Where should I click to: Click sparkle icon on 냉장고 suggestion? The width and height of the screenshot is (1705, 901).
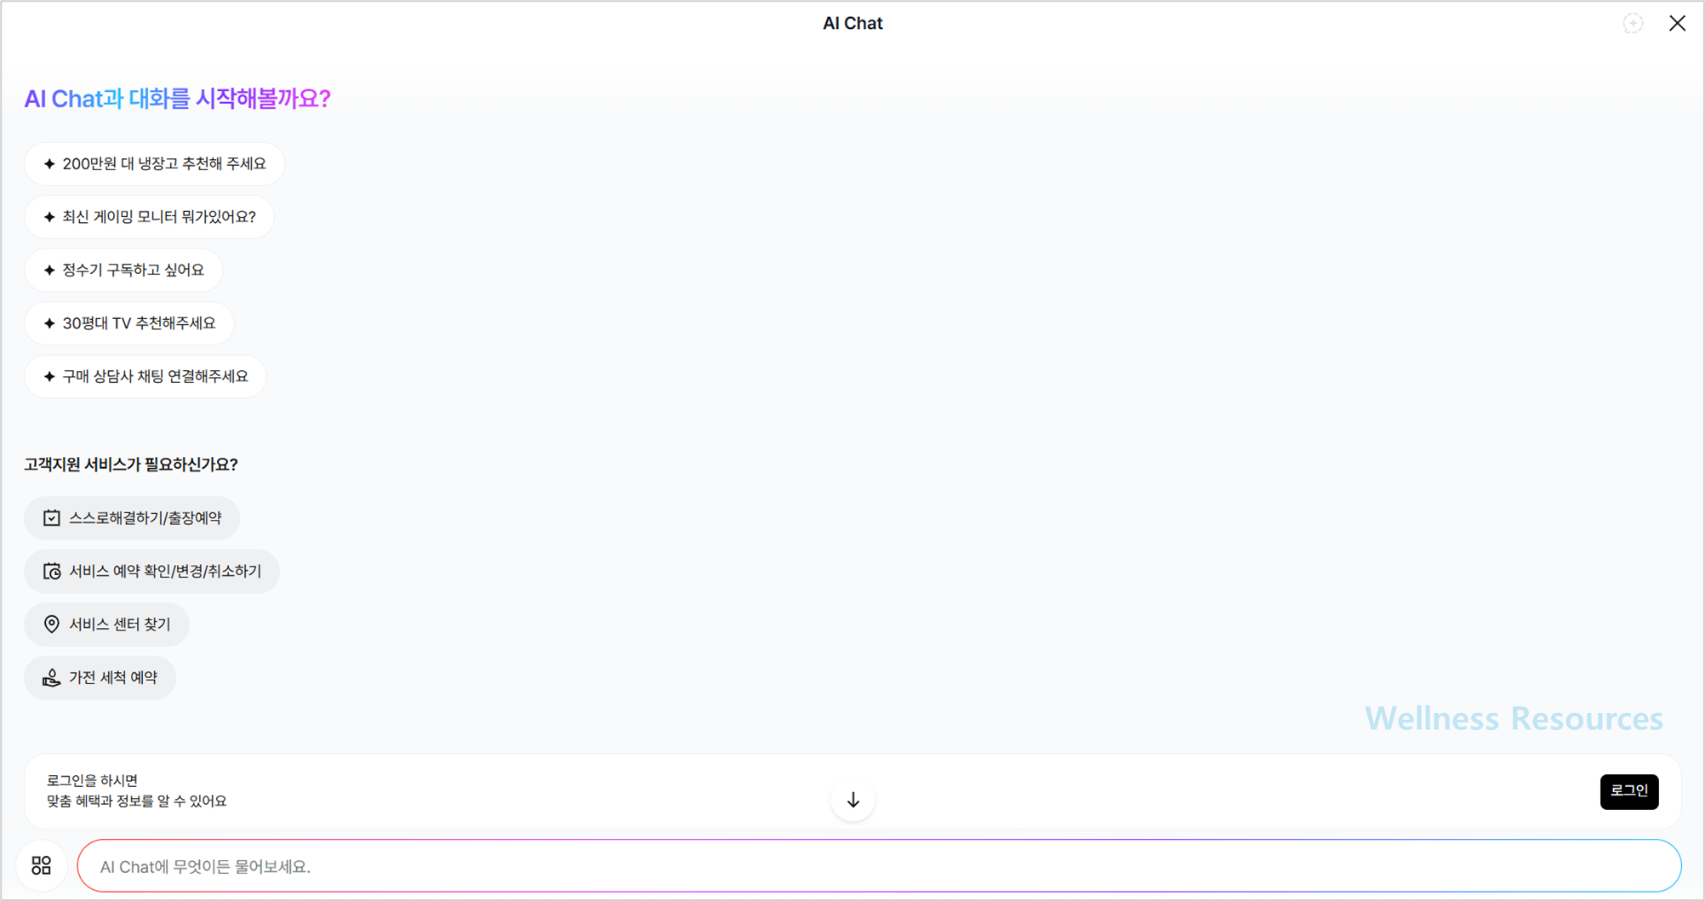(x=49, y=163)
